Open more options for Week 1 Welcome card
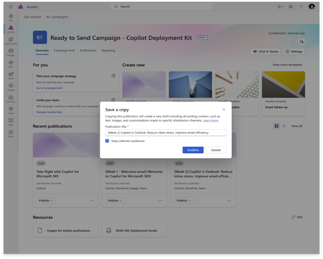The height and width of the screenshot is (259, 323). point(160,200)
